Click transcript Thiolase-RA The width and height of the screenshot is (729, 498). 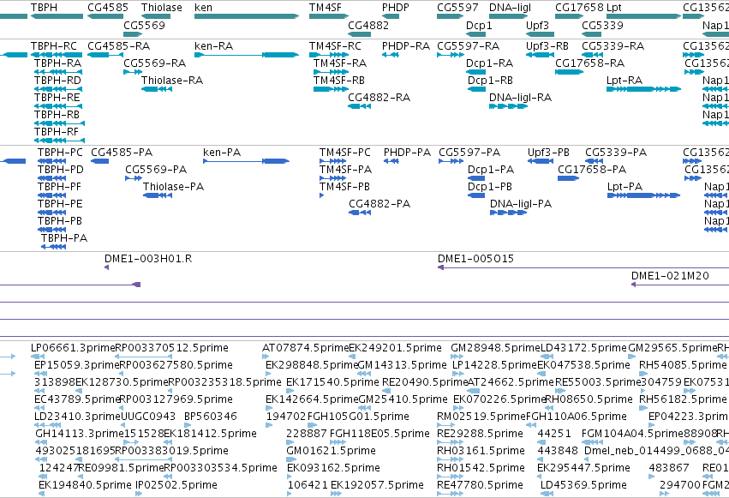click(172, 81)
